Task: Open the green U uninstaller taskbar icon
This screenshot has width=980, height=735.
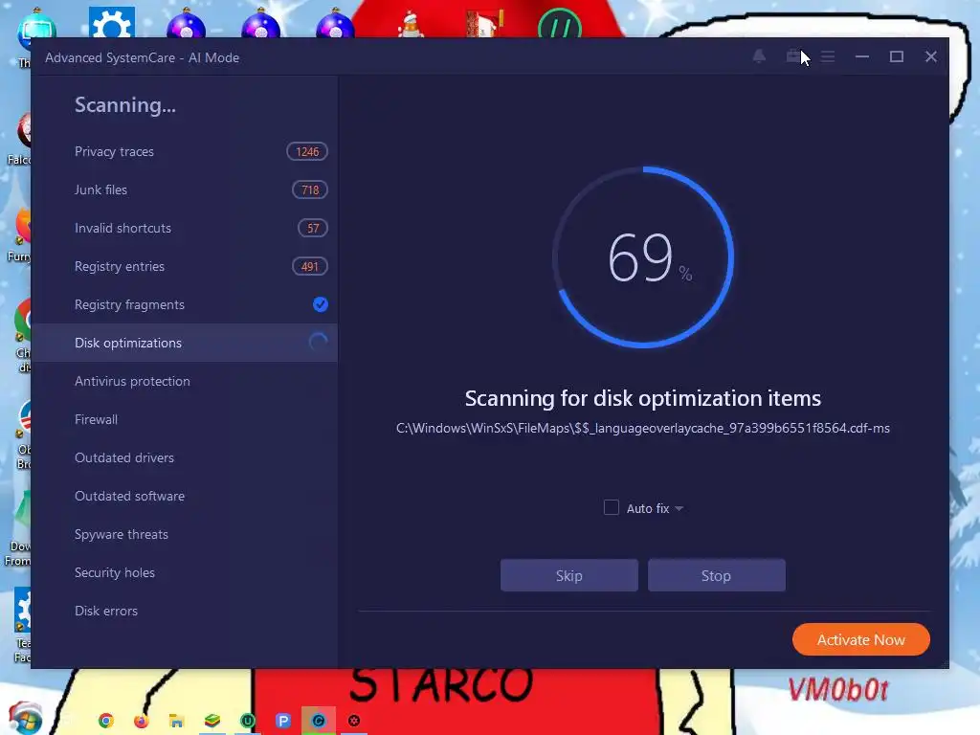Action: click(x=248, y=721)
